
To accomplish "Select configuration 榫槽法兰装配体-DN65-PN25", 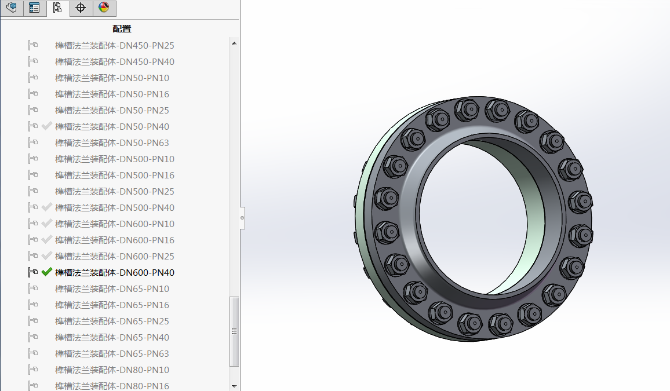I will pyautogui.click(x=112, y=321).
